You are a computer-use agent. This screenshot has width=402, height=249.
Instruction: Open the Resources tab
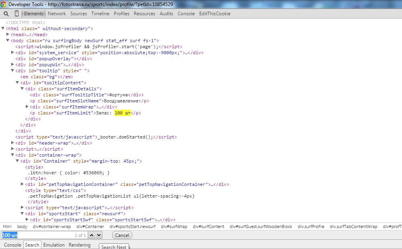pos(144,14)
